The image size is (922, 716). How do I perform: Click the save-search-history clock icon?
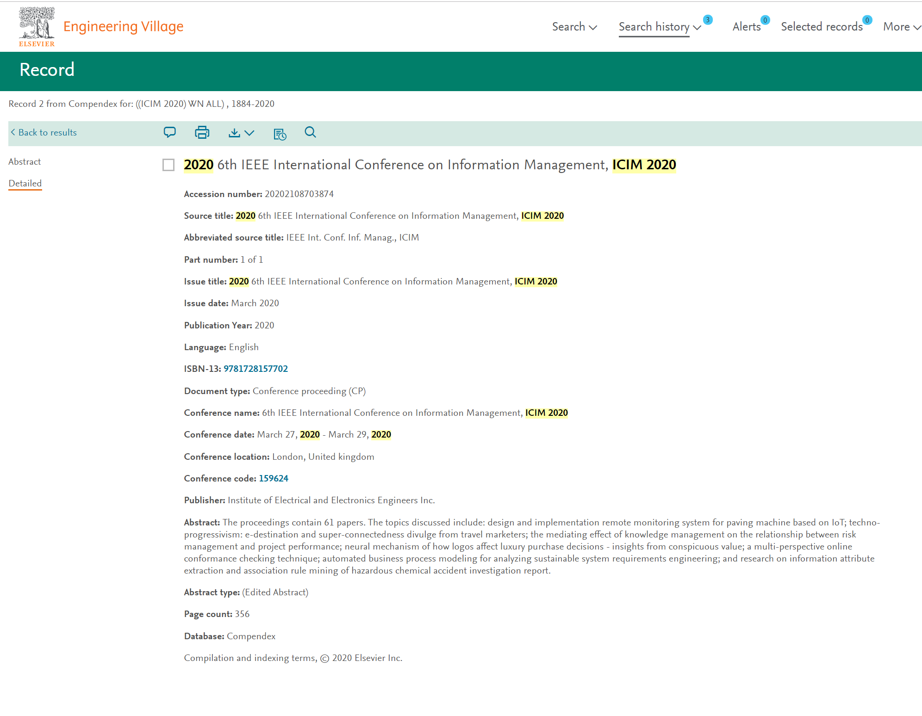tap(280, 134)
